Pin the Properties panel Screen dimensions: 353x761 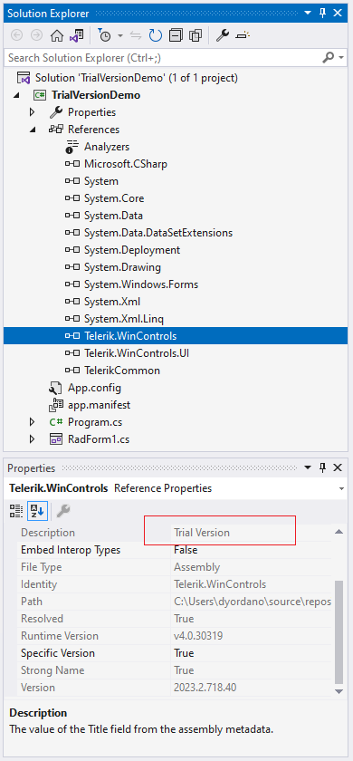[323, 467]
